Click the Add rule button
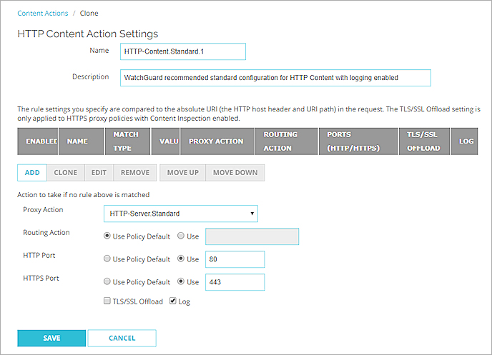This screenshot has width=492, height=355. pyautogui.click(x=32, y=172)
